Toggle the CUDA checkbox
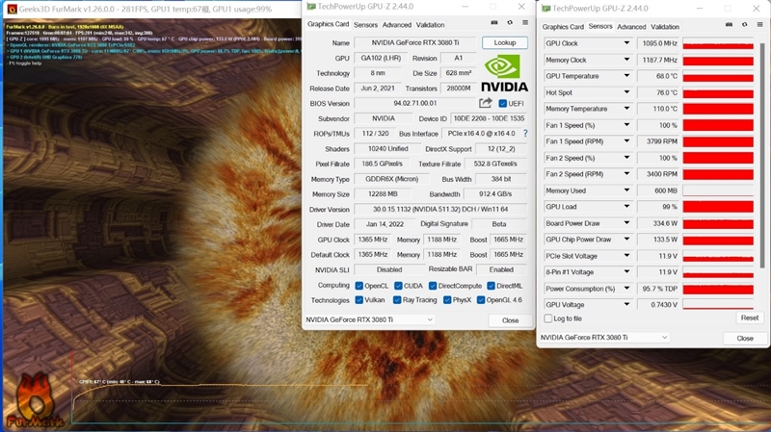This screenshot has width=771, height=432. point(398,286)
